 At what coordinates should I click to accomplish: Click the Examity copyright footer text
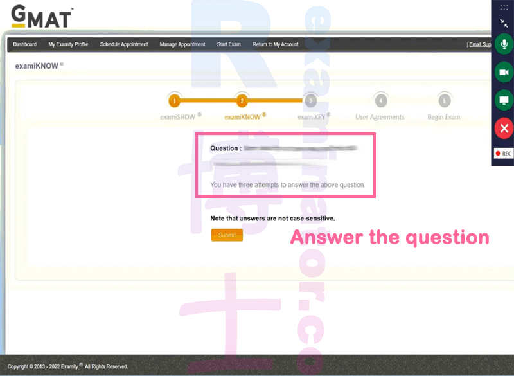tap(68, 366)
